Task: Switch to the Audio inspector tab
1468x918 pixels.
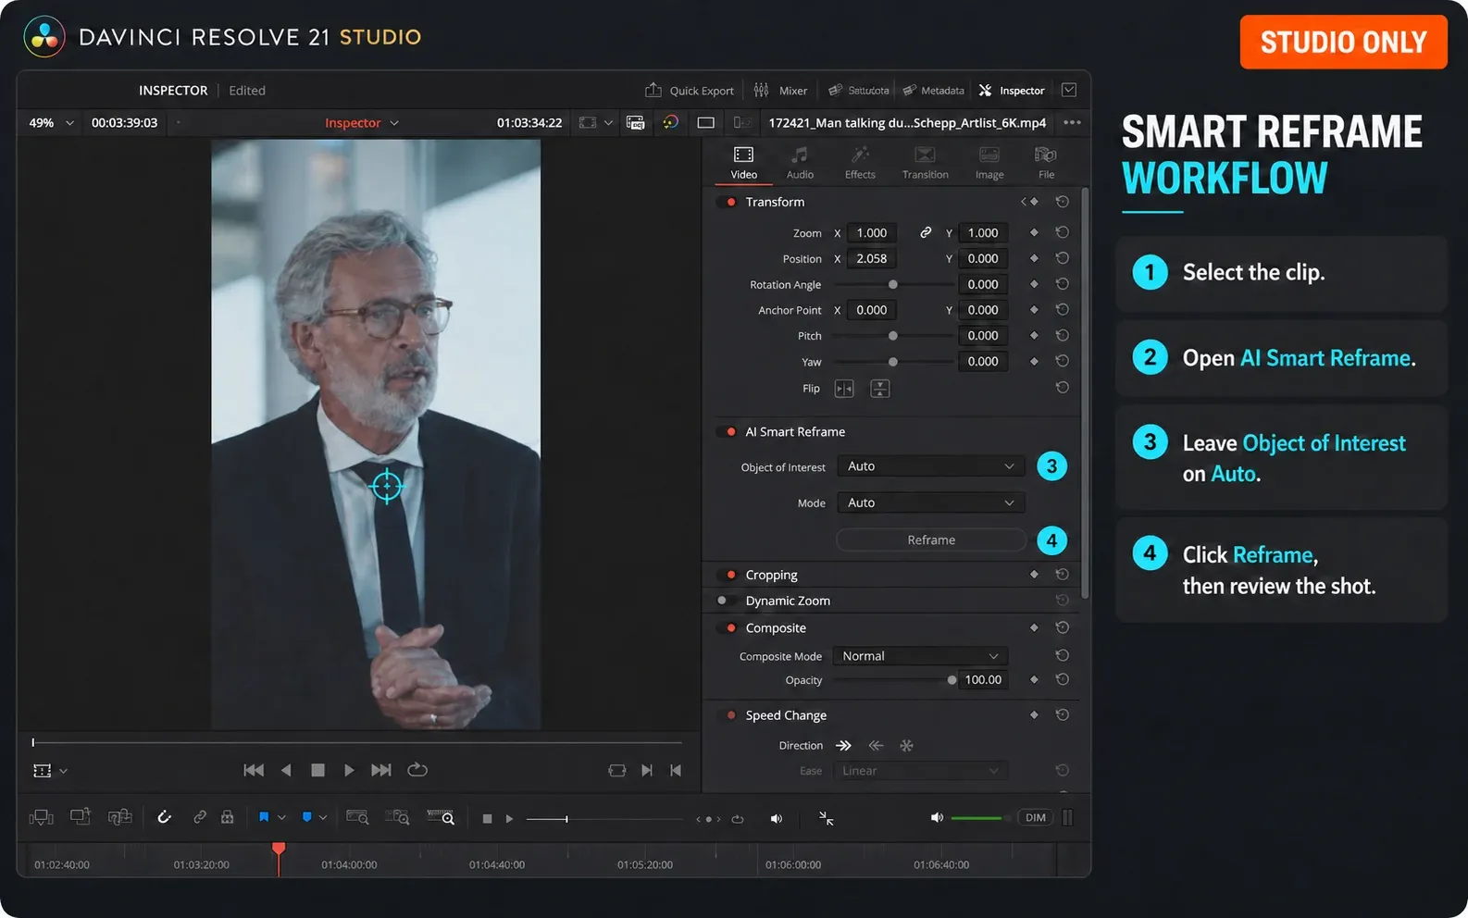Action: click(800, 162)
